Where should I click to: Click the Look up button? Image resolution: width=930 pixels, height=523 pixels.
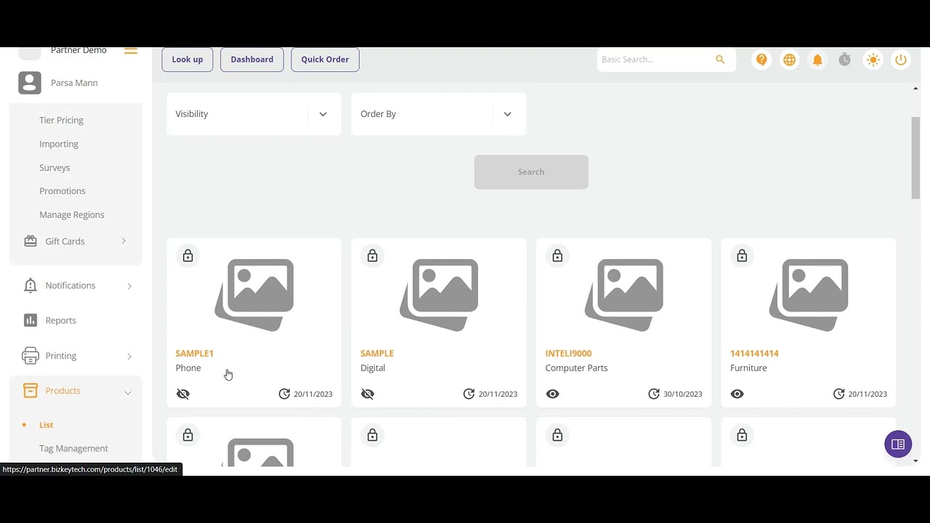coord(187,60)
